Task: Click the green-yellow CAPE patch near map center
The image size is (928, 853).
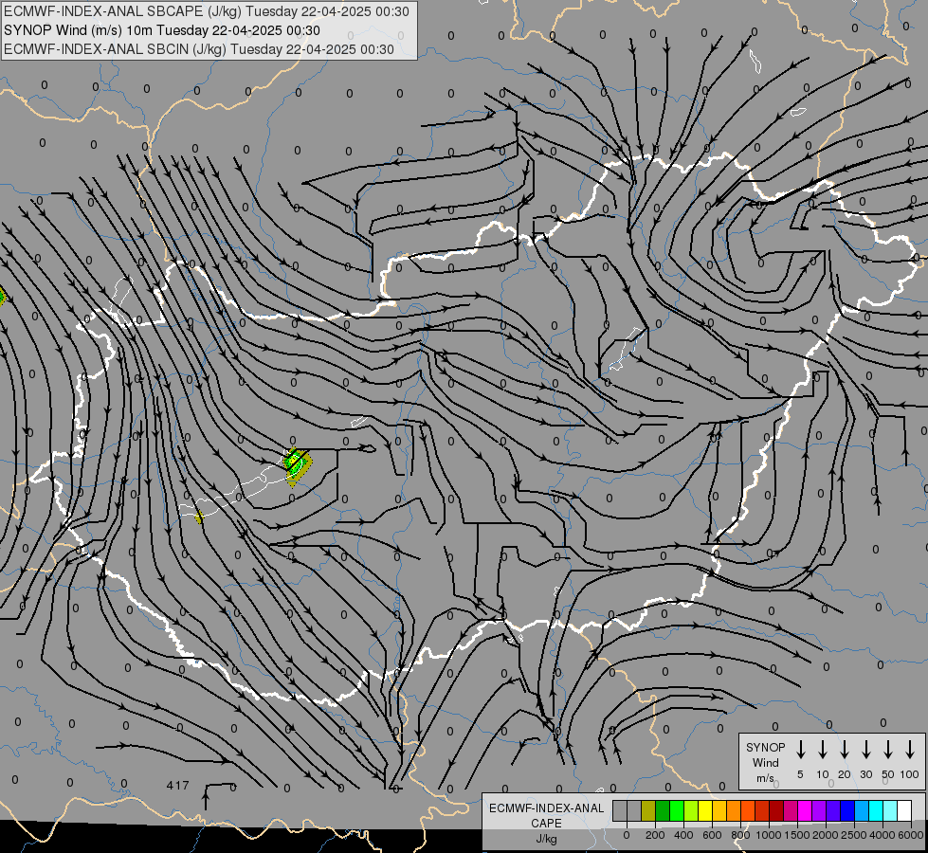Action: coord(298,466)
